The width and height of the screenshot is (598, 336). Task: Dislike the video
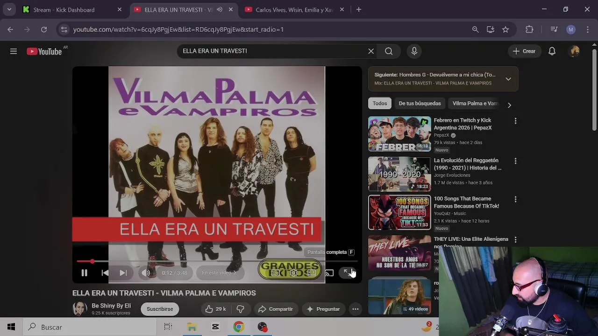[x=240, y=309]
